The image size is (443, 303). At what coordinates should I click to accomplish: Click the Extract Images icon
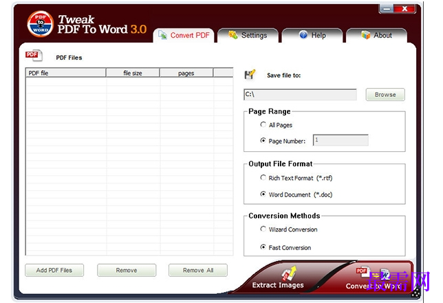coord(289,273)
